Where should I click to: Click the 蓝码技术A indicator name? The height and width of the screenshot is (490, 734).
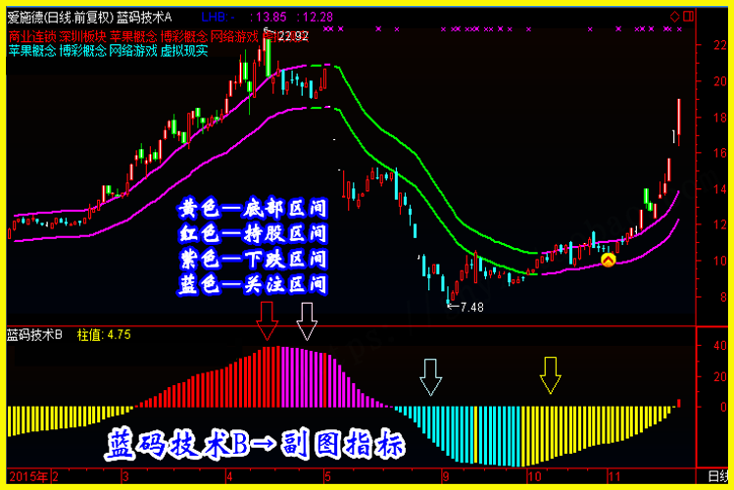(x=144, y=18)
